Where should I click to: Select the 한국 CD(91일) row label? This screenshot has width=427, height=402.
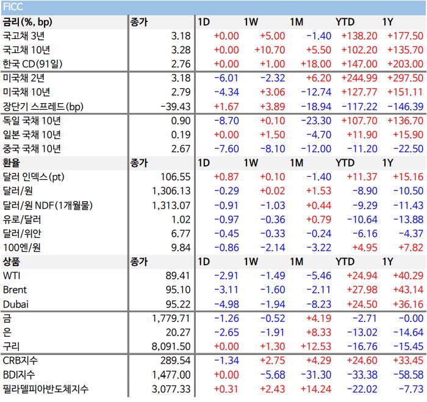(32, 64)
